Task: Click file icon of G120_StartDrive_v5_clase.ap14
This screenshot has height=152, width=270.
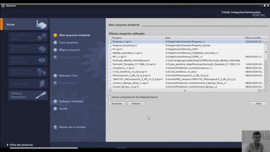Action: click(110, 72)
